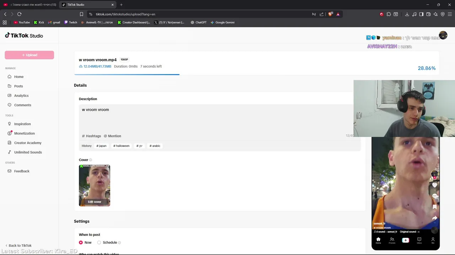Viewport: 455px width, 255px height.
Task: Click the w vroom vroom.mp4 file name
Action: click(x=98, y=60)
